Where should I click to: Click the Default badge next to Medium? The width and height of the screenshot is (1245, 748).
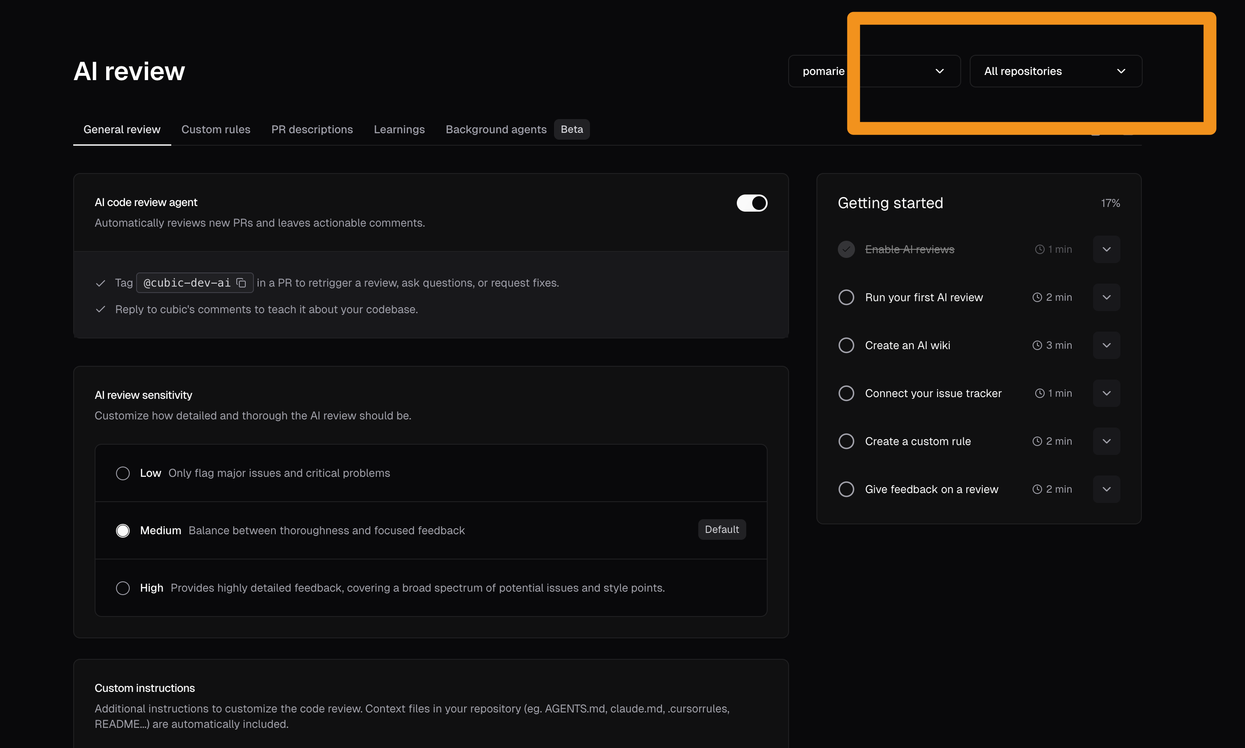tap(722, 529)
